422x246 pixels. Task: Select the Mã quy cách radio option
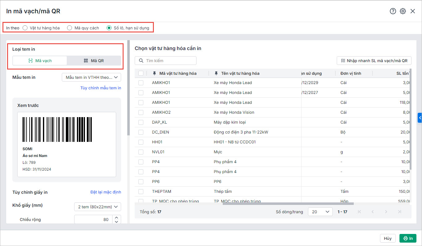click(70, 28)
